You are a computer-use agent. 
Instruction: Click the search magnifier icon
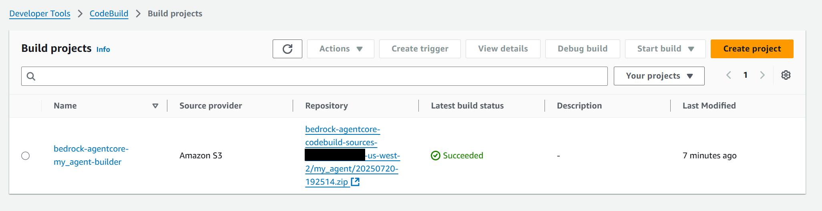click(x=31, y=76)
